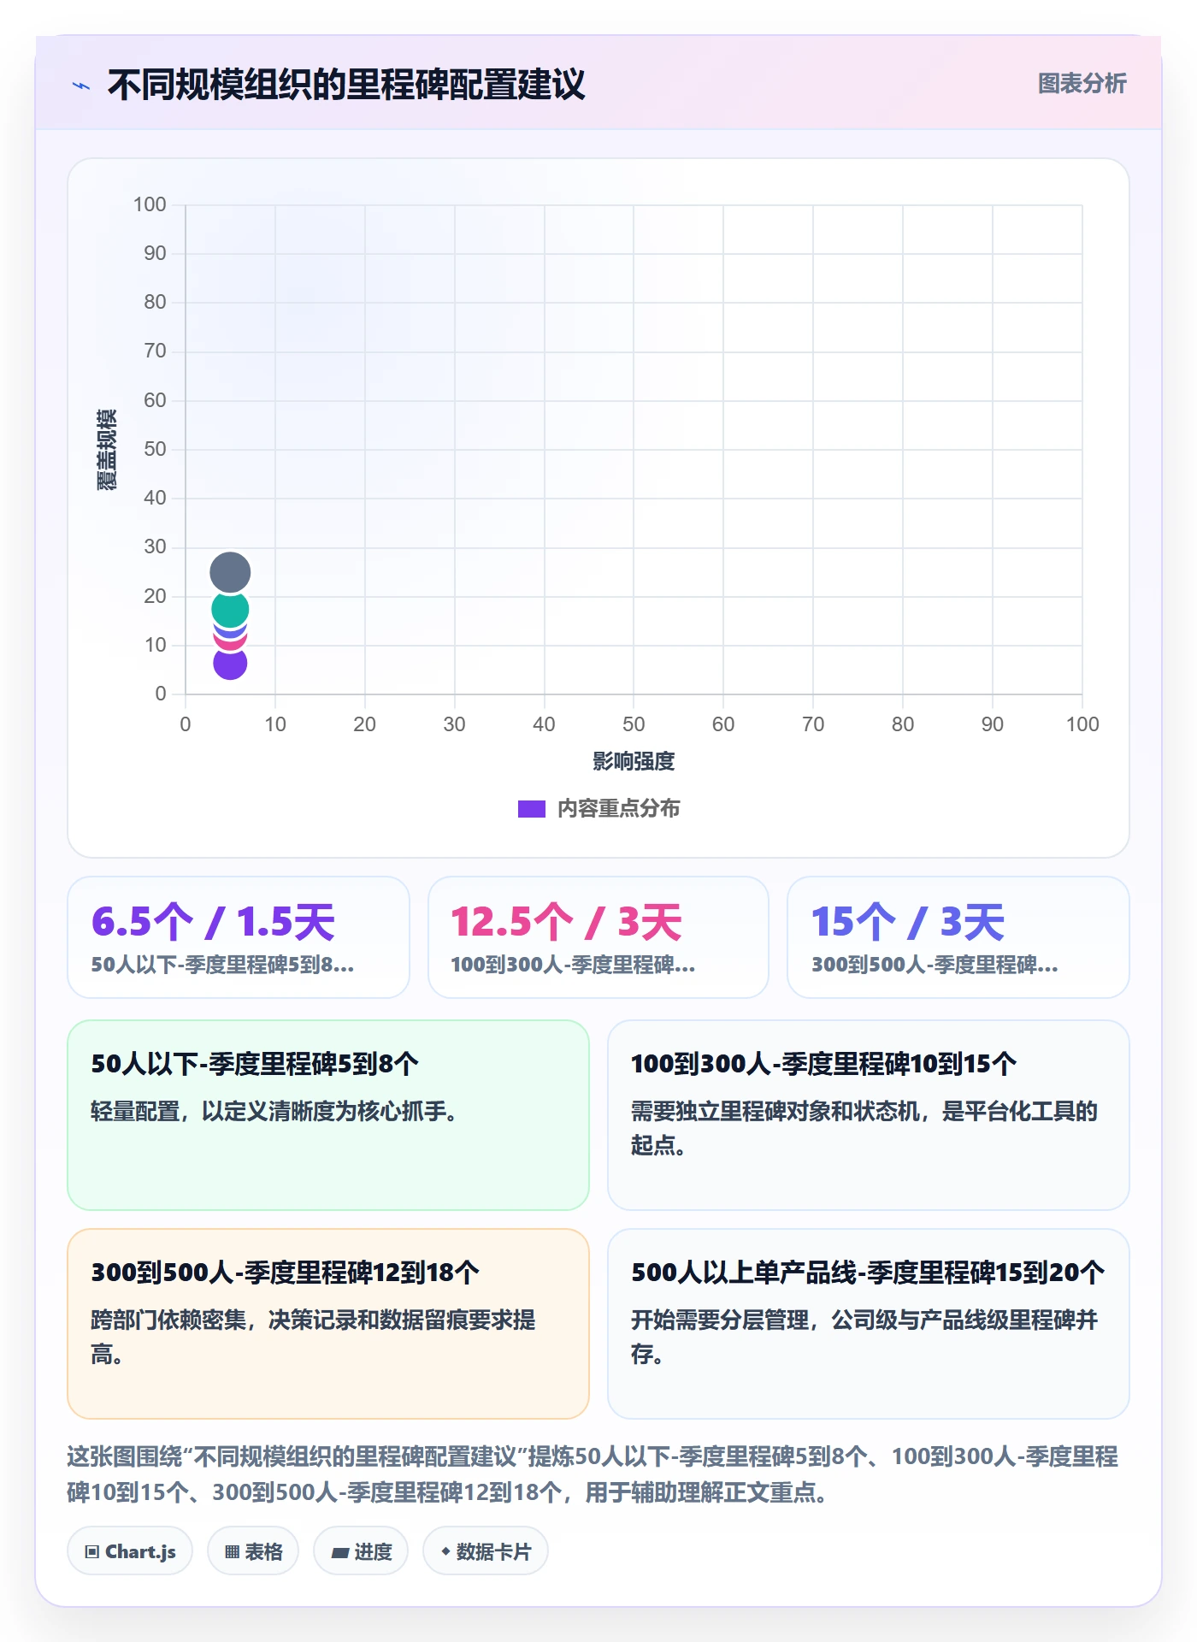
Task: Click the "Chart.js" tag
Action: point(130,1551)
